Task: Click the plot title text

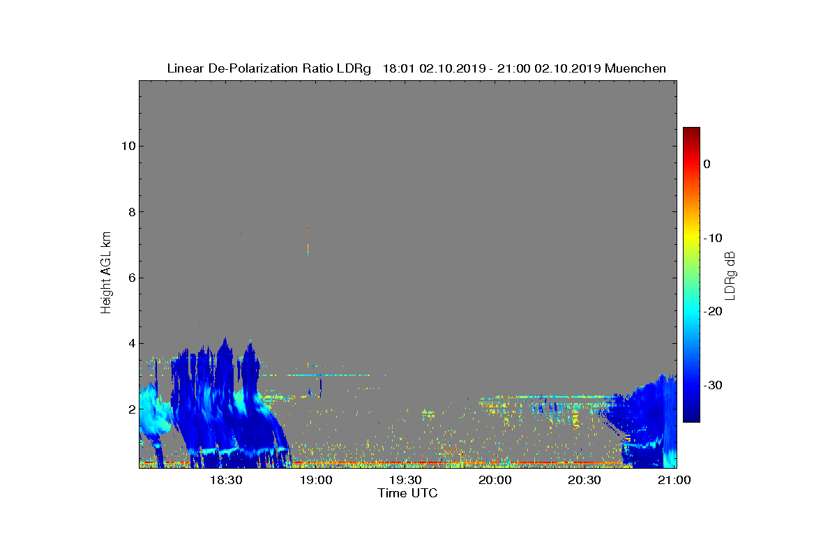Action: pyautogui.click(x=416, y=68)
